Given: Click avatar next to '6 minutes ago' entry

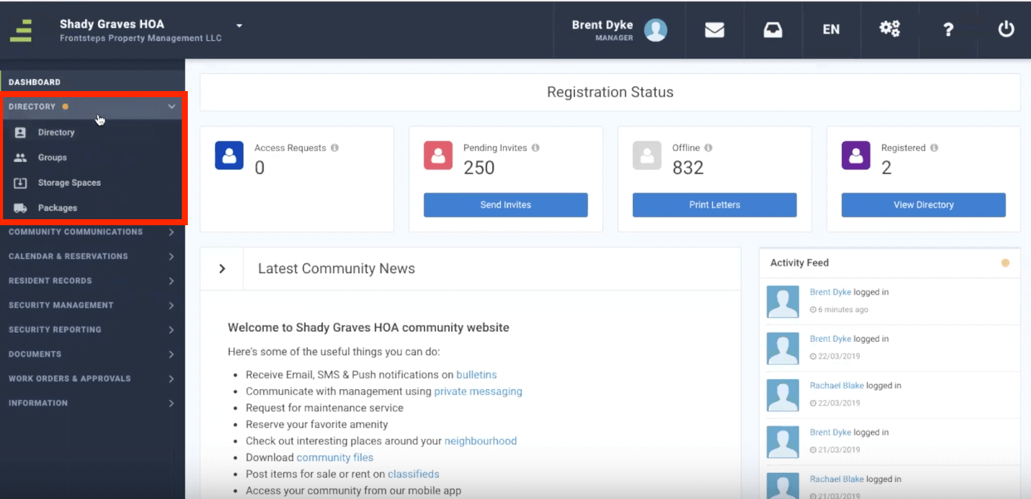Looking at the screenshot, I should [x=783, y=302].
